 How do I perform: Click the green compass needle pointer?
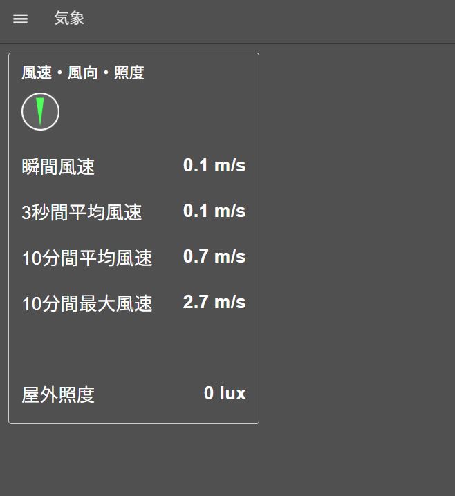40,110
